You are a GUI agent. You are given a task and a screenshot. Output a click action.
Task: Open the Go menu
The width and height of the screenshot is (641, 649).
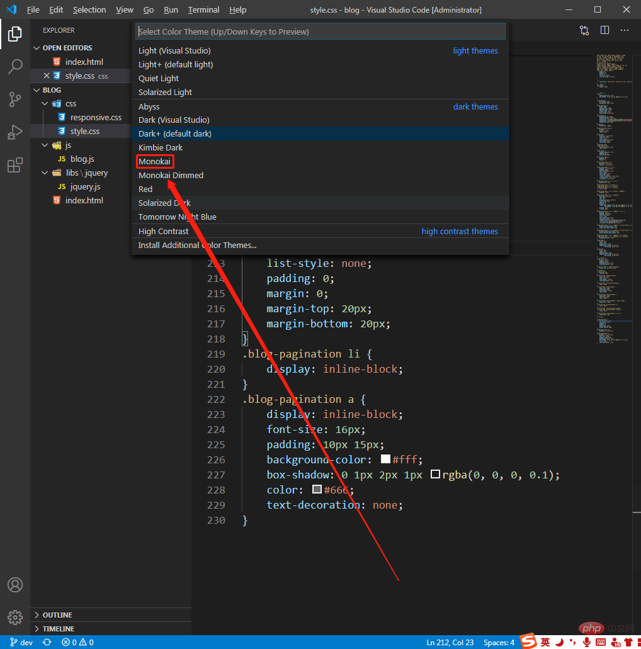pyautogui.click(x=148, y=10)
